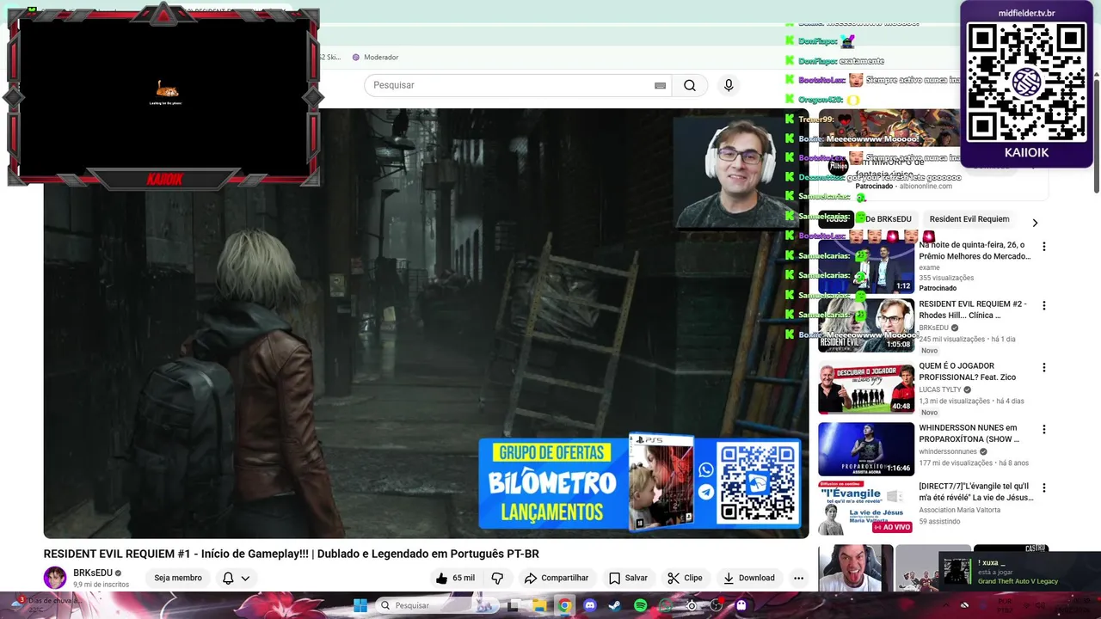The width and height of the screenshot is (1101, 619).
Task: Open WHINDERSSON NUNES Proparoxítona thumbnail
Action: coord(866,449)
